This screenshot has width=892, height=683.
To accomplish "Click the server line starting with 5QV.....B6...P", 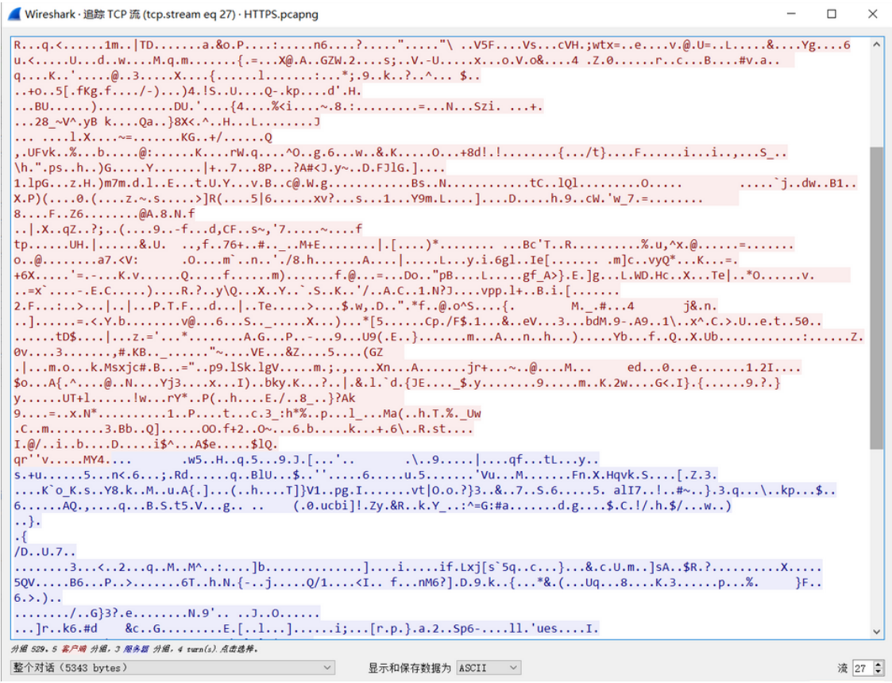I will [418, 582].
